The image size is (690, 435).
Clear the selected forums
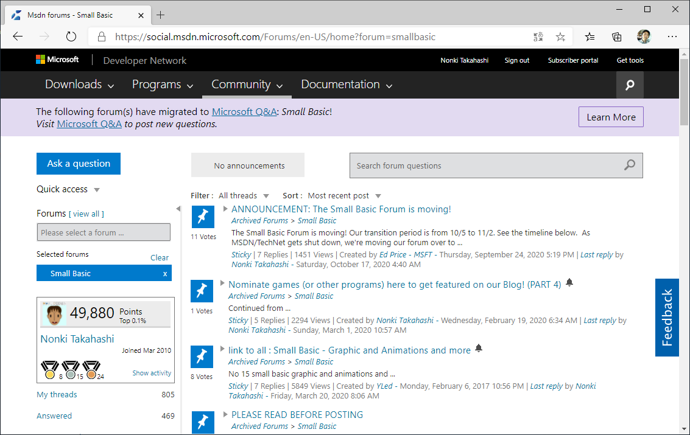point(159,257)
